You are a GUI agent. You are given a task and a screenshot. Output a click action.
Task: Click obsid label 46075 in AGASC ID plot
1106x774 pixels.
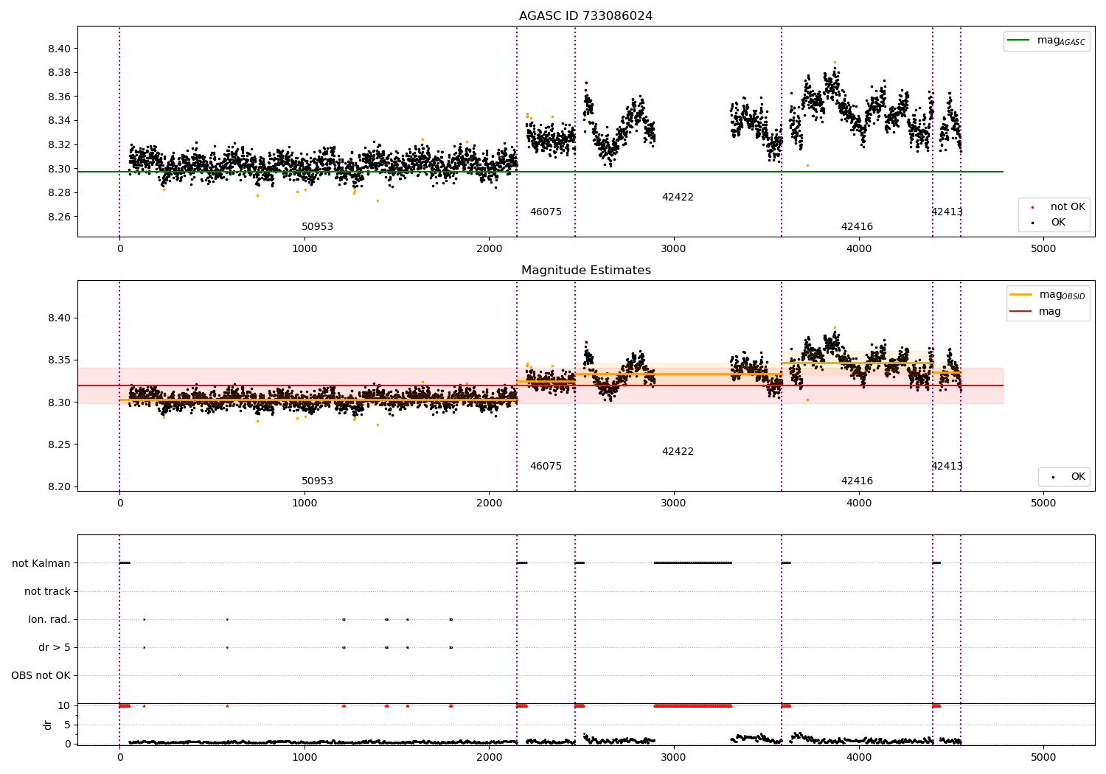(x=546, y=212)
